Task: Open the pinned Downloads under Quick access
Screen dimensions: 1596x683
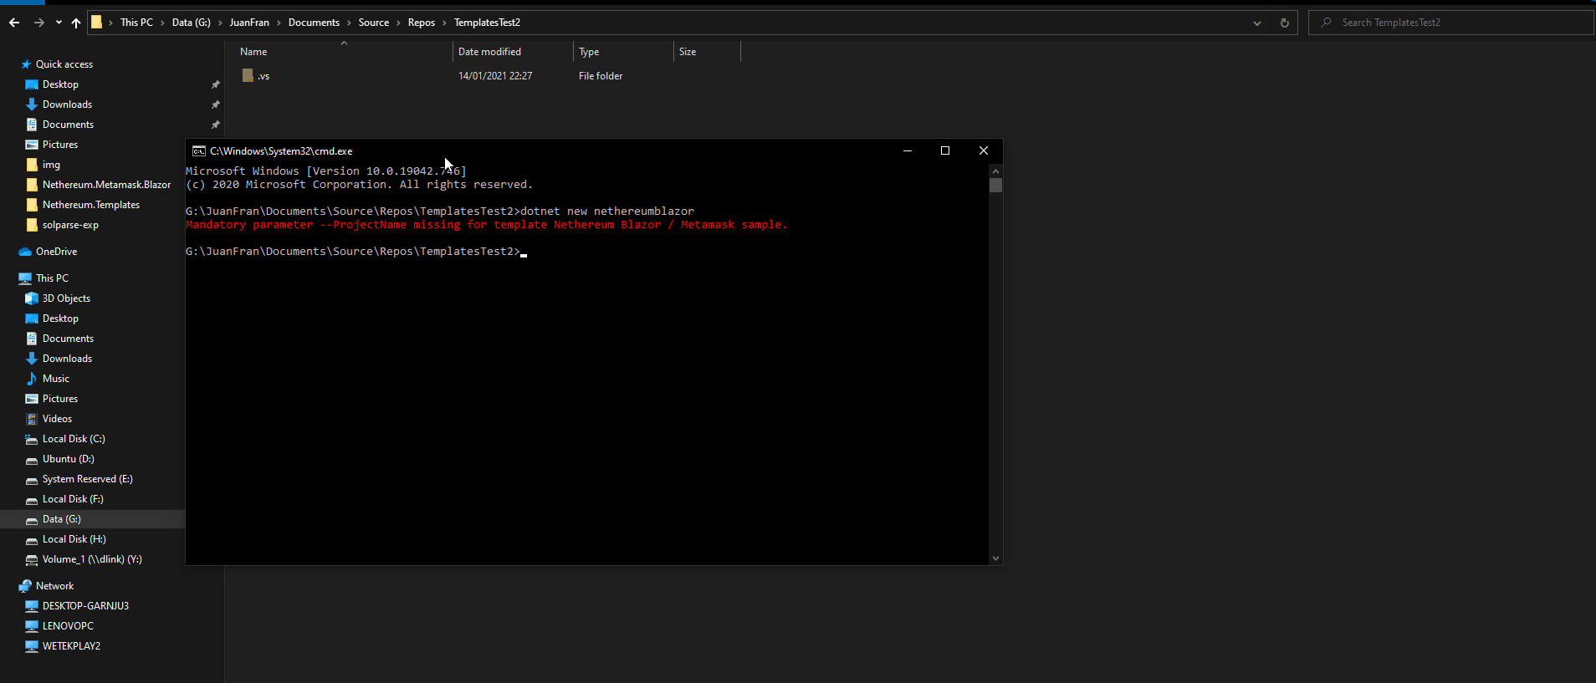Action: tap(67, 104)
